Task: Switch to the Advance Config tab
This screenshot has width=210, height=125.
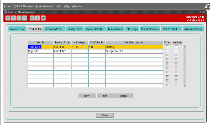Action: click(193, 29)
